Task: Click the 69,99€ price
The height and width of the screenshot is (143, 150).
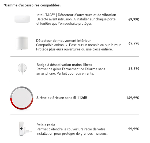Action: 134,43
